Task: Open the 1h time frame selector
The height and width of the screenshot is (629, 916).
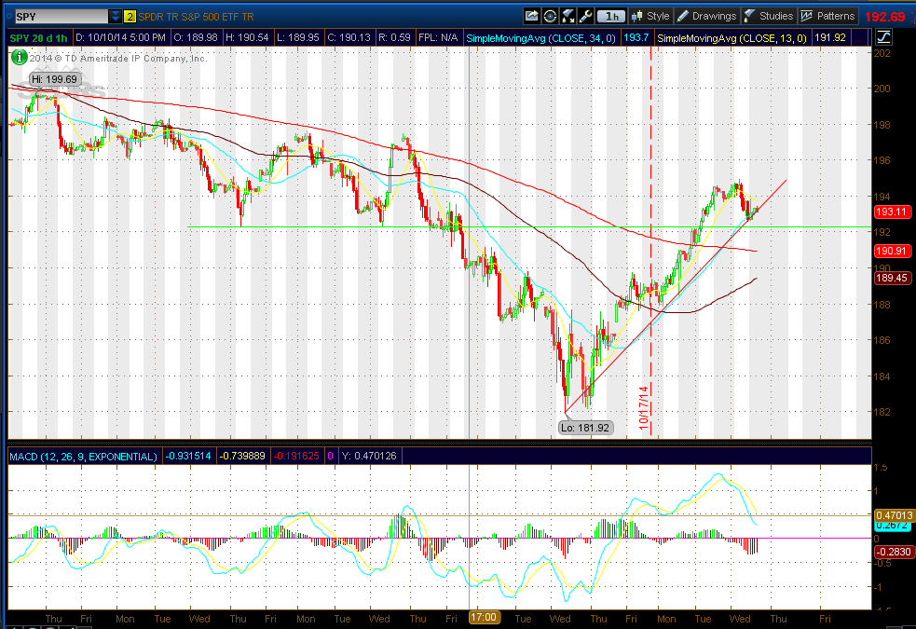Action: 611,17
